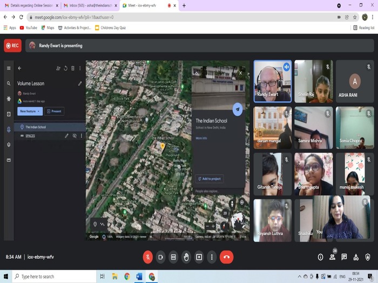Open Street View pegman icon
Screen dimensions: 378x283
(x=232, y=203)
